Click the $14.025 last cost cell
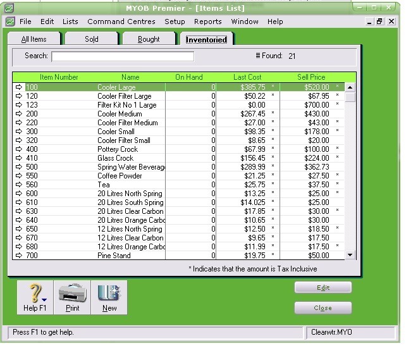406x348 pixels. pyautogui.click(x=253, y=202)
